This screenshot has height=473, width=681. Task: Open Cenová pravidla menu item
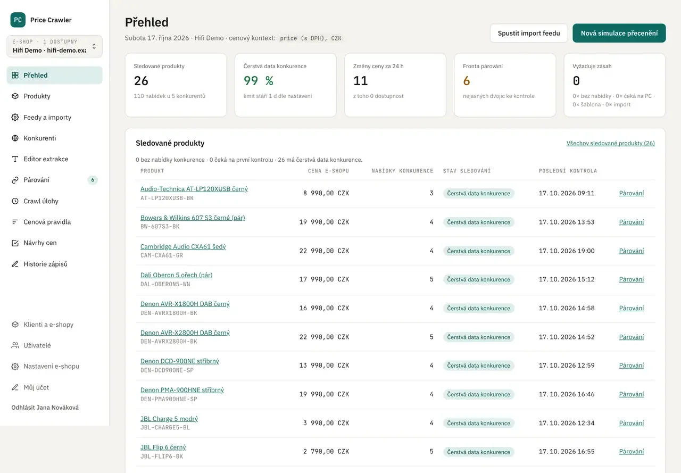coord(54,222)
